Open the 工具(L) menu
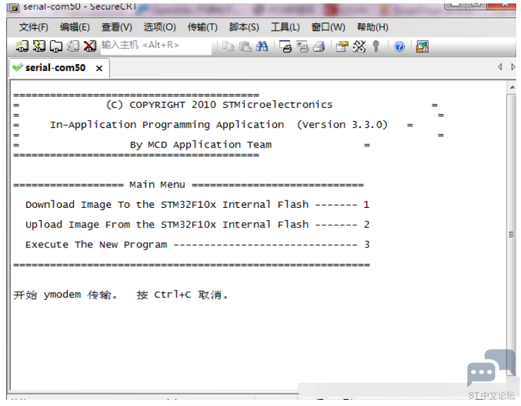Viewport: 521px width, 406px height. point(285,27)
